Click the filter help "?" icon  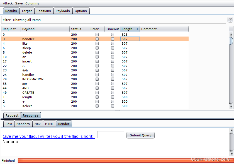[230, 20]
